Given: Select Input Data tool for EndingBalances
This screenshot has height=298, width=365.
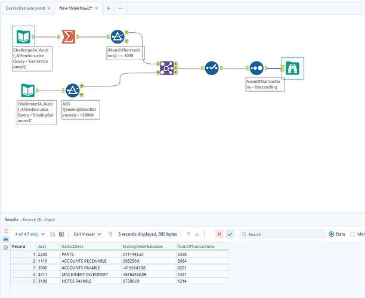Looking at the screenshot, I should point(28,91).
